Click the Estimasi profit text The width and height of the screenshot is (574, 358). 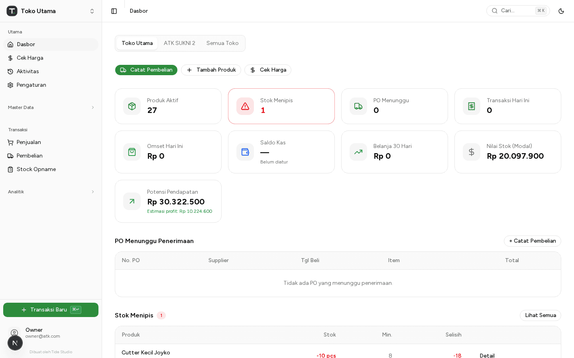point(179,211)
